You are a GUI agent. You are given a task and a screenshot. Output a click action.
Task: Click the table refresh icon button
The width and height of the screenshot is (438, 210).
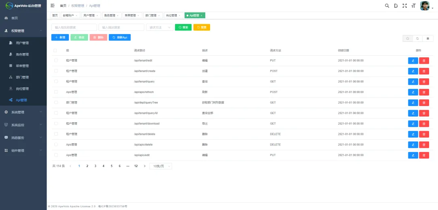coord(417,39)
